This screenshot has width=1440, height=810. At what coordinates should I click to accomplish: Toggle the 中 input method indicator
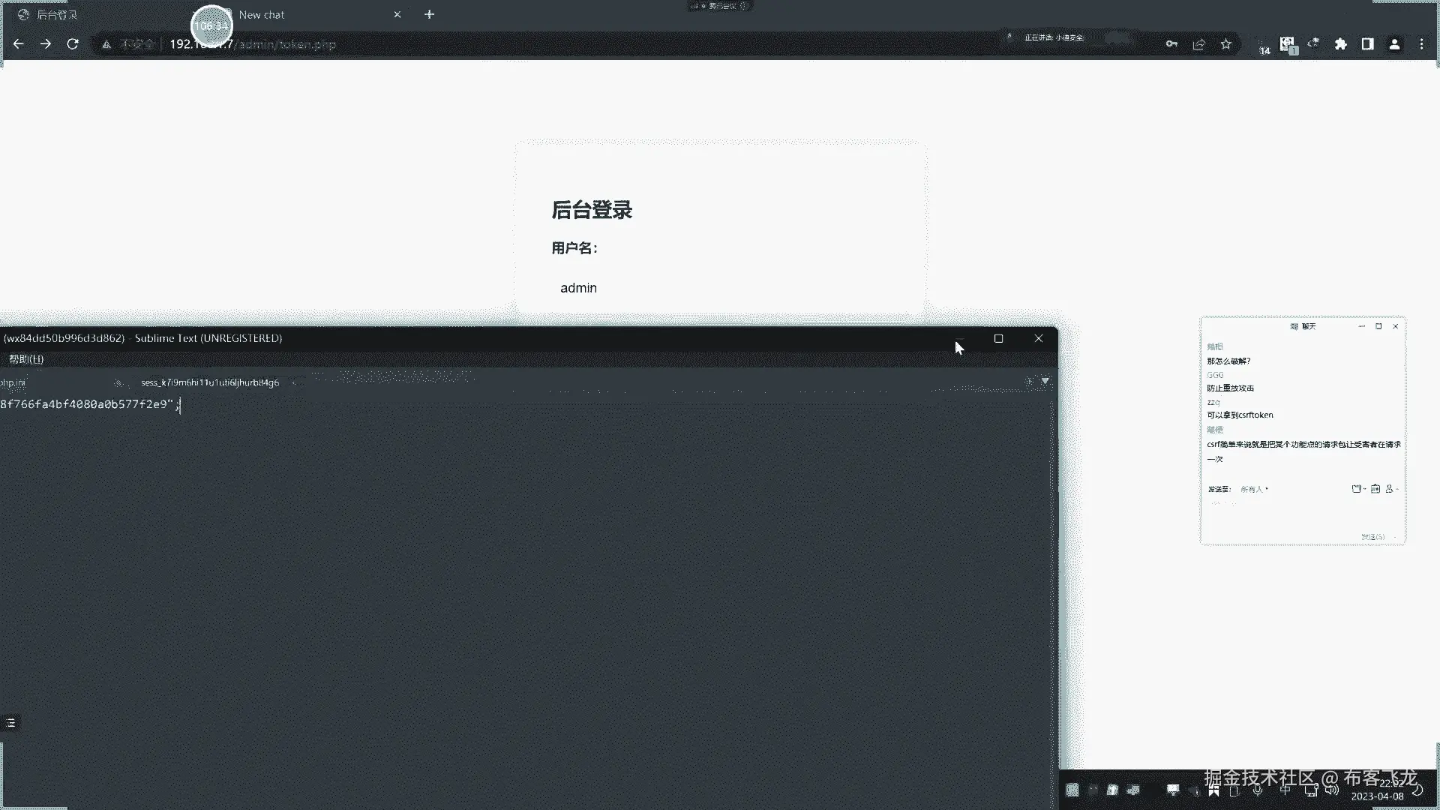coord(1285,790)
